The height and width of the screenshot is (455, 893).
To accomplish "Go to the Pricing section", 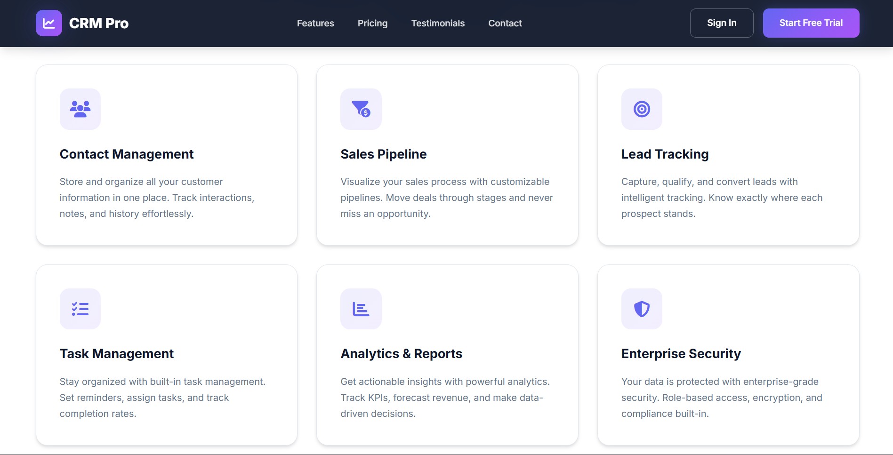I will 372,23.
